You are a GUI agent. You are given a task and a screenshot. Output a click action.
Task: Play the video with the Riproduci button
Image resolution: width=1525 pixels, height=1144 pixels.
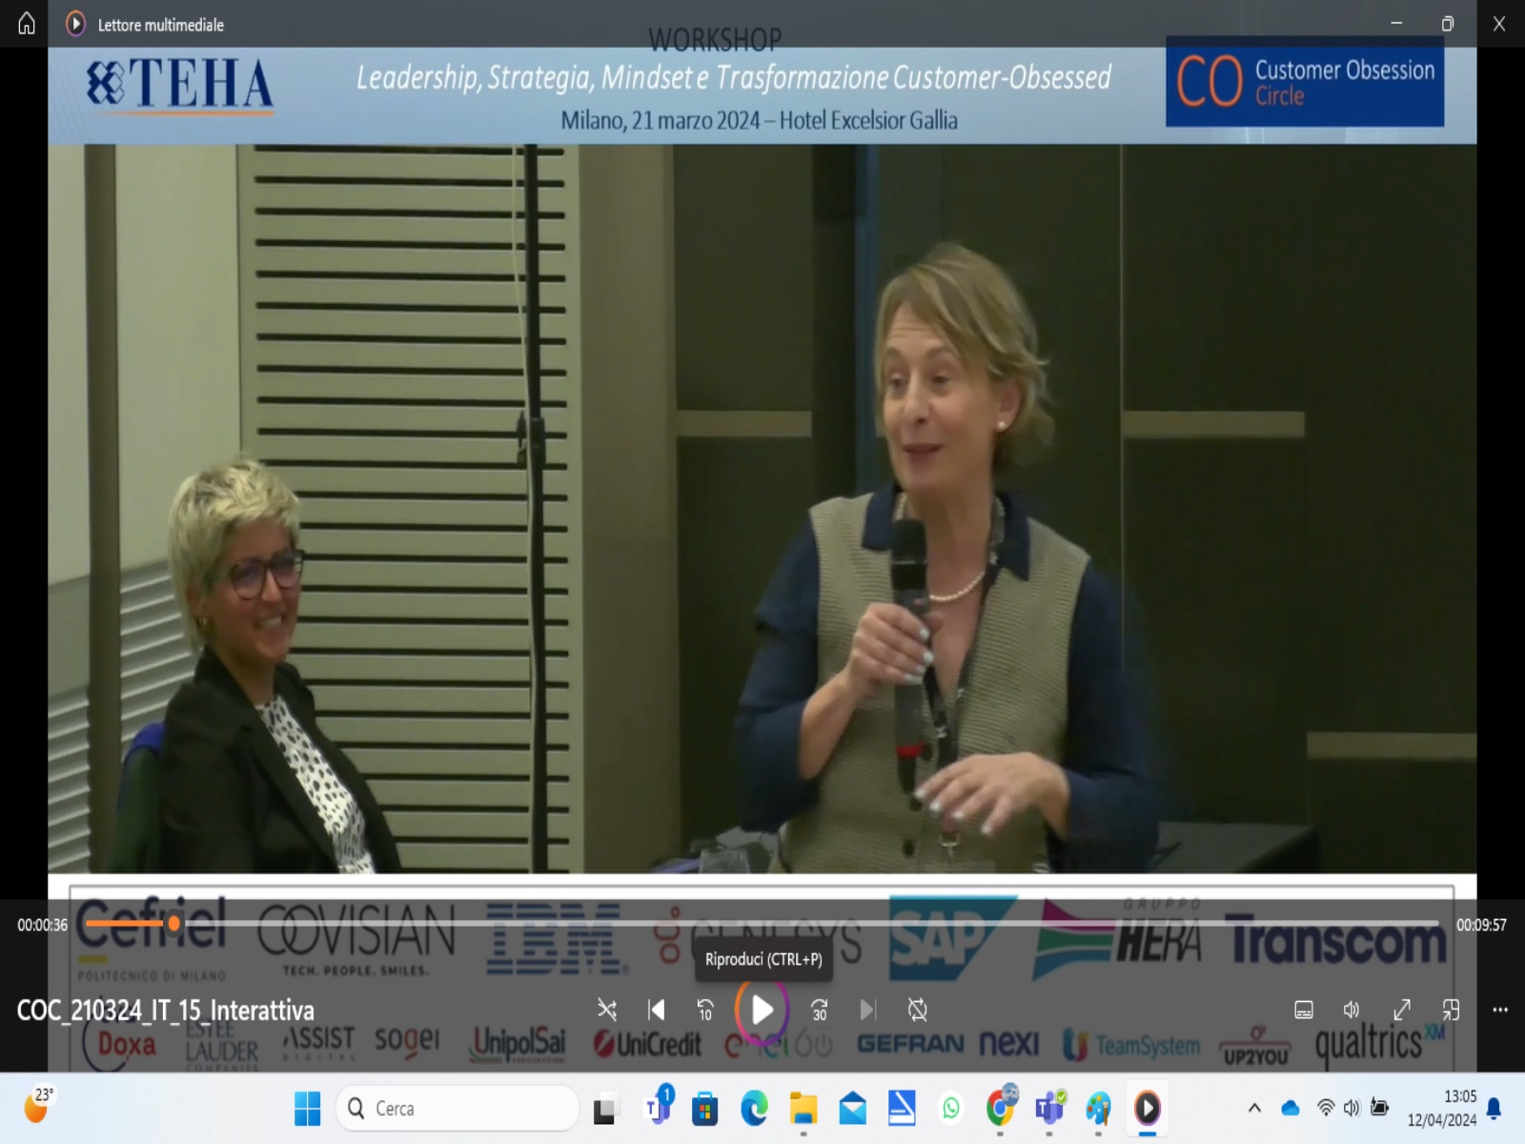coord(762,1010)
